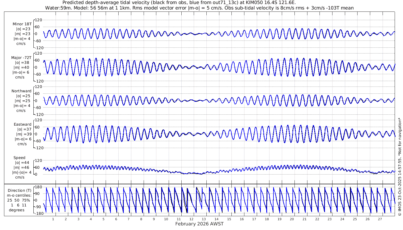
Task: Click the '|m| =39' value in Eastward panel
Action: pos(23,134)
